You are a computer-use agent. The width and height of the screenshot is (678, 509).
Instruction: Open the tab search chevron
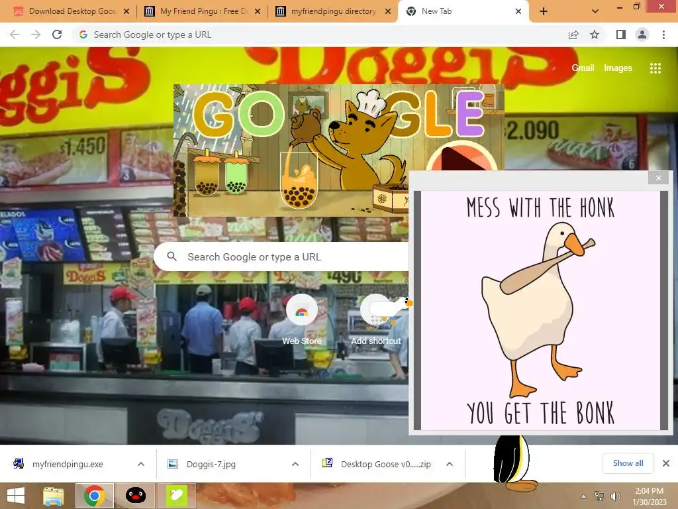[x=595, y=12]
